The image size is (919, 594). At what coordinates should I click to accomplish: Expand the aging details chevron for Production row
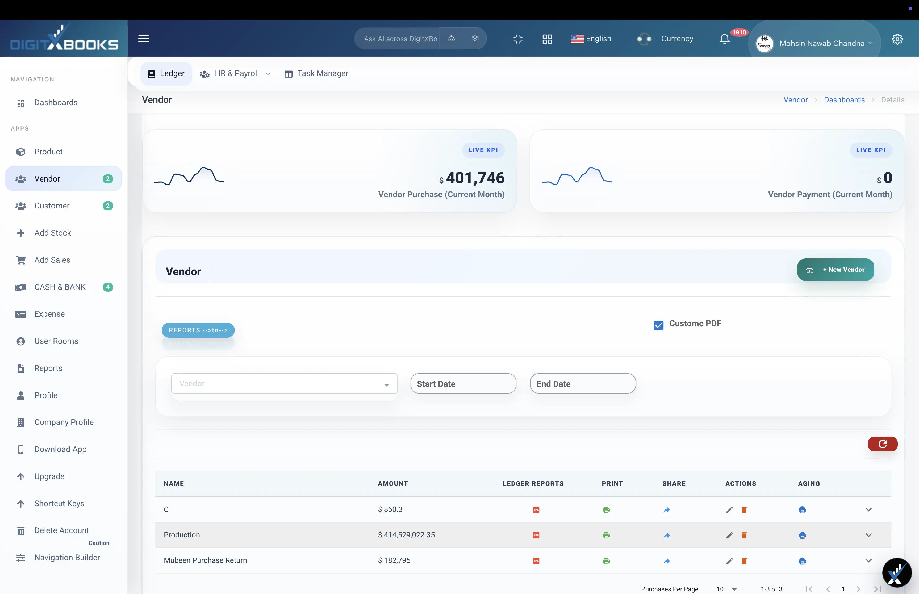coord(869,535)
